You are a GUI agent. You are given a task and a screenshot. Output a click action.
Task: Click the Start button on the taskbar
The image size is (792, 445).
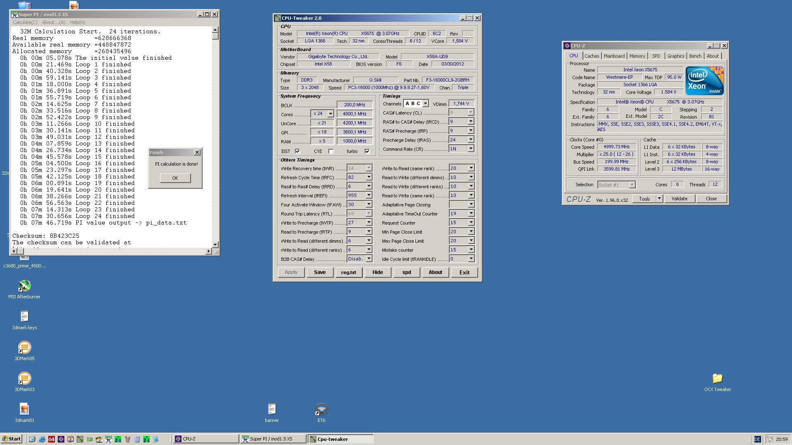(x=12, y=439)
